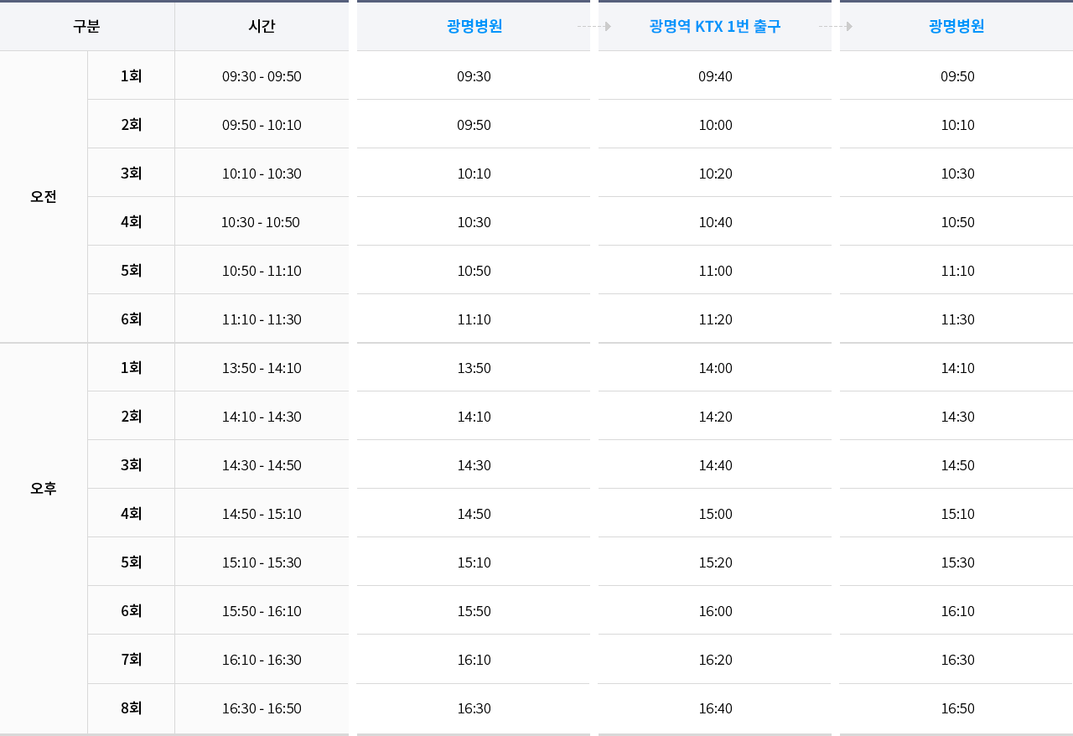Select the 14:10 - 14:30 time range cell
Image resolution: width=1073 pixels, height=736 pixels.
262,417
